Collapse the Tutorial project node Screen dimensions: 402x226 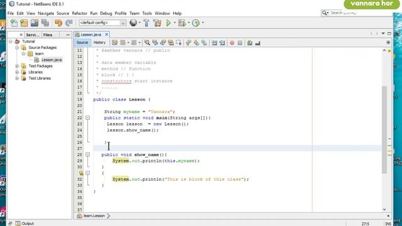tap(11, 41)
